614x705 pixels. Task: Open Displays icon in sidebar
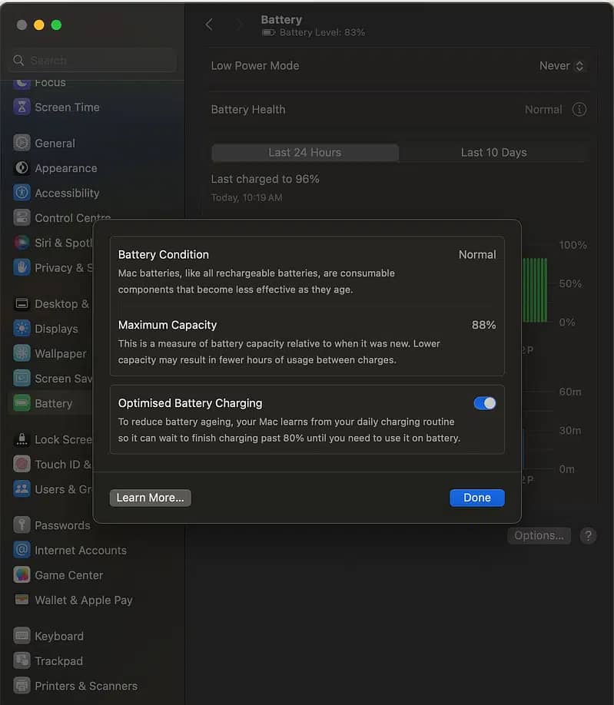click(x=22, y=329)
